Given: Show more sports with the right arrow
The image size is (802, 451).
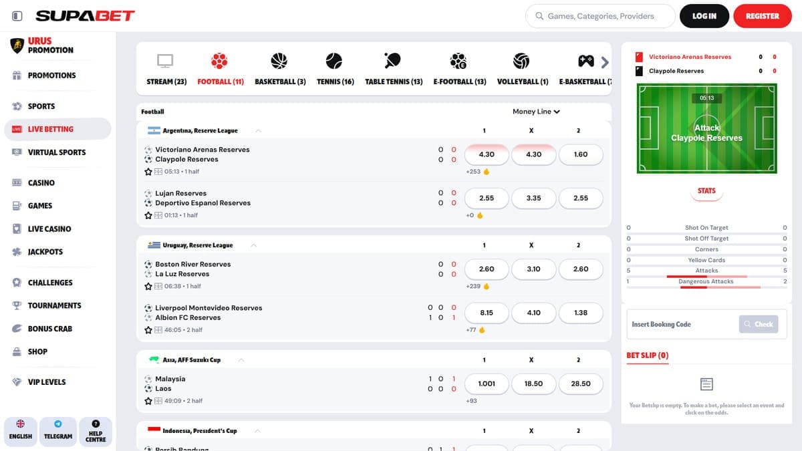Looking at the screenshot, I should pos(605,62).
